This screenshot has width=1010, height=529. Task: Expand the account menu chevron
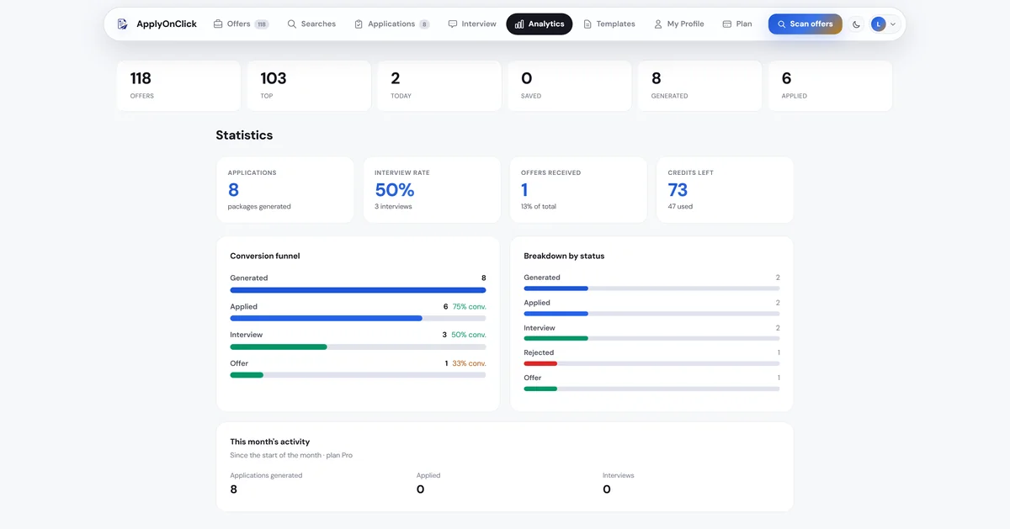tap(893, 24)
